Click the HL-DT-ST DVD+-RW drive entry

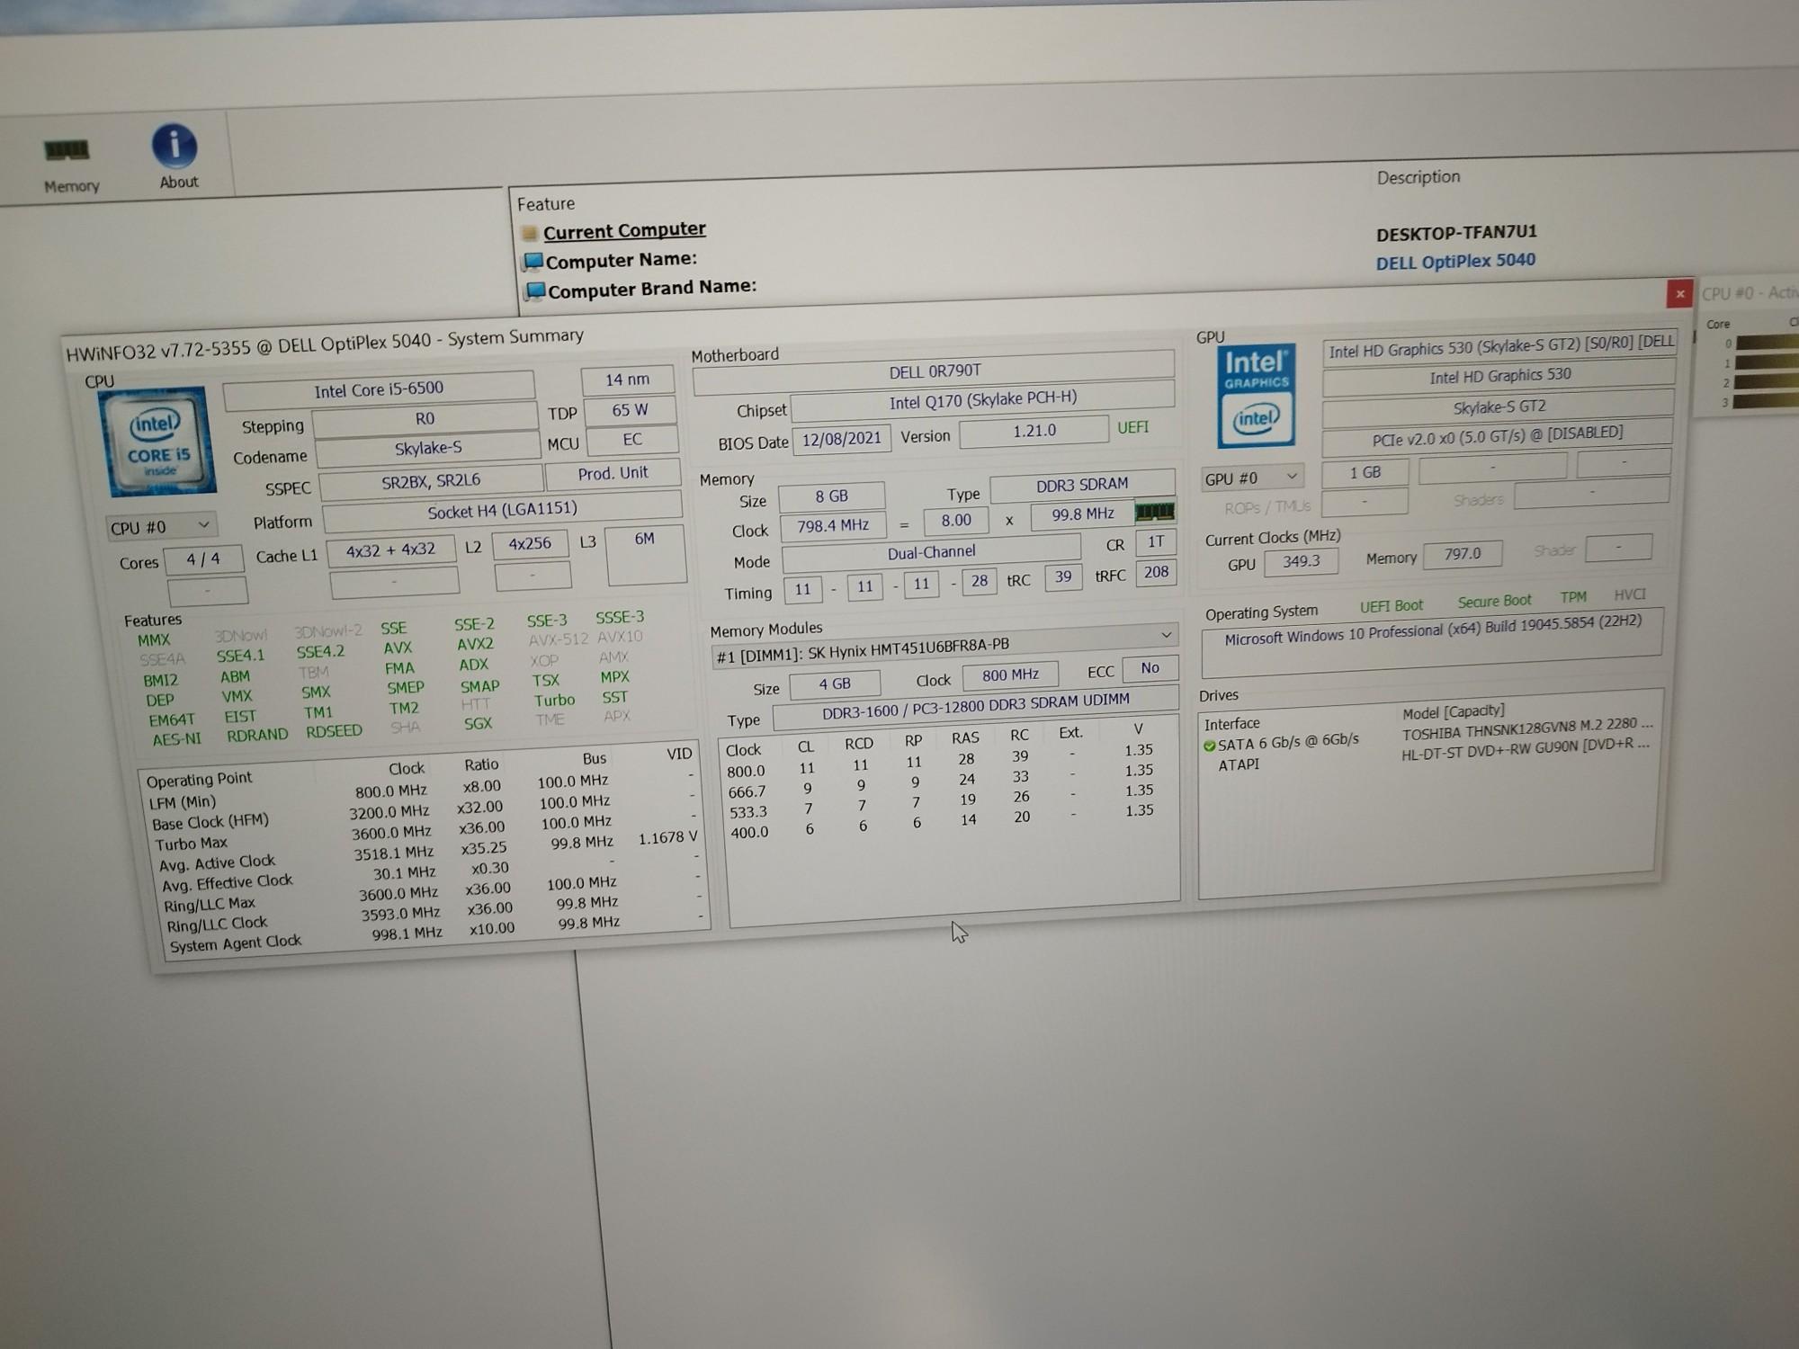coord(1525,749)
